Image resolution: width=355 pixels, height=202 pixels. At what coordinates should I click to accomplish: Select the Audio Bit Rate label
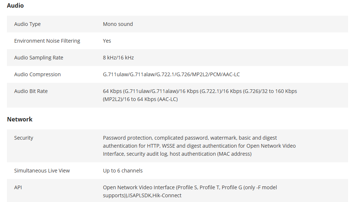pyautogui.click(x=31, y=91)
